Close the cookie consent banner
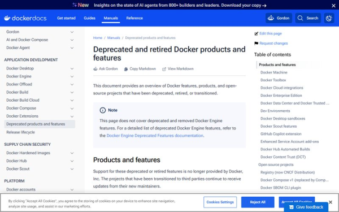The height and width of the screenshot is (212, 339). (331, 202)
